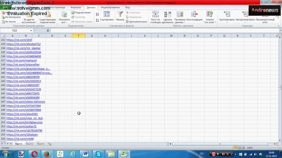Open the Data (Данные) tab
The height and width of the screenshot is (158, 282).
pyautogui.click(x=91, y=7)
